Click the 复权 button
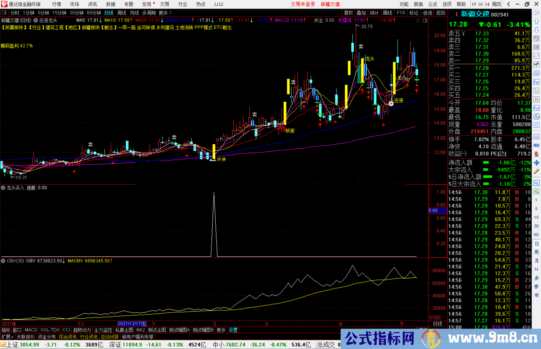This screenshot has width=541, height=349. click(348, 13)
